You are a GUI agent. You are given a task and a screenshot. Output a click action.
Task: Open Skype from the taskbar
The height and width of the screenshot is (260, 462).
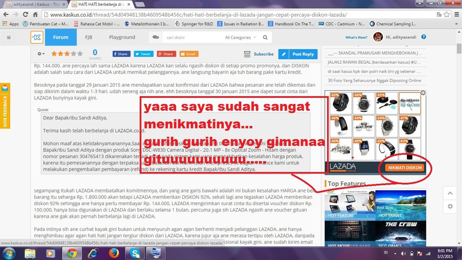click(135, 254)
